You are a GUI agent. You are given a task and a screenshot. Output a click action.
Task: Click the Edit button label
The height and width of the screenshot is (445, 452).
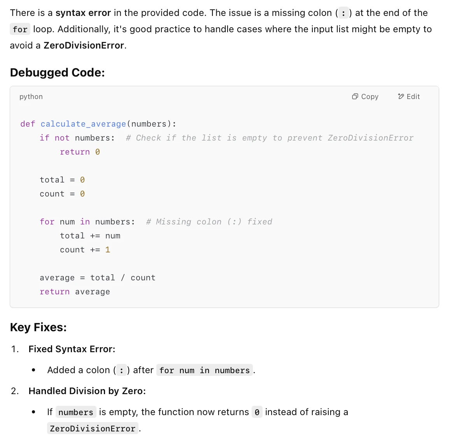(413, 97)
